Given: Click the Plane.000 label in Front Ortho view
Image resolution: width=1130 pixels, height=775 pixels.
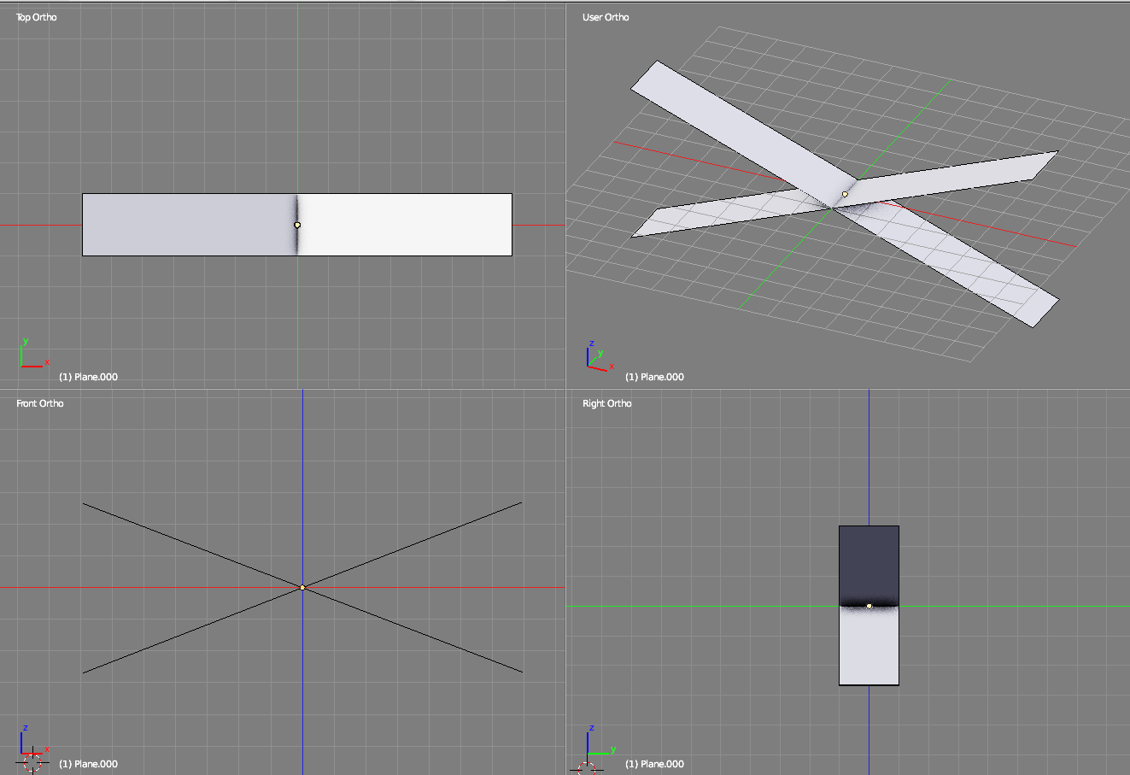Looking at the screenshot, I should 88,764.
